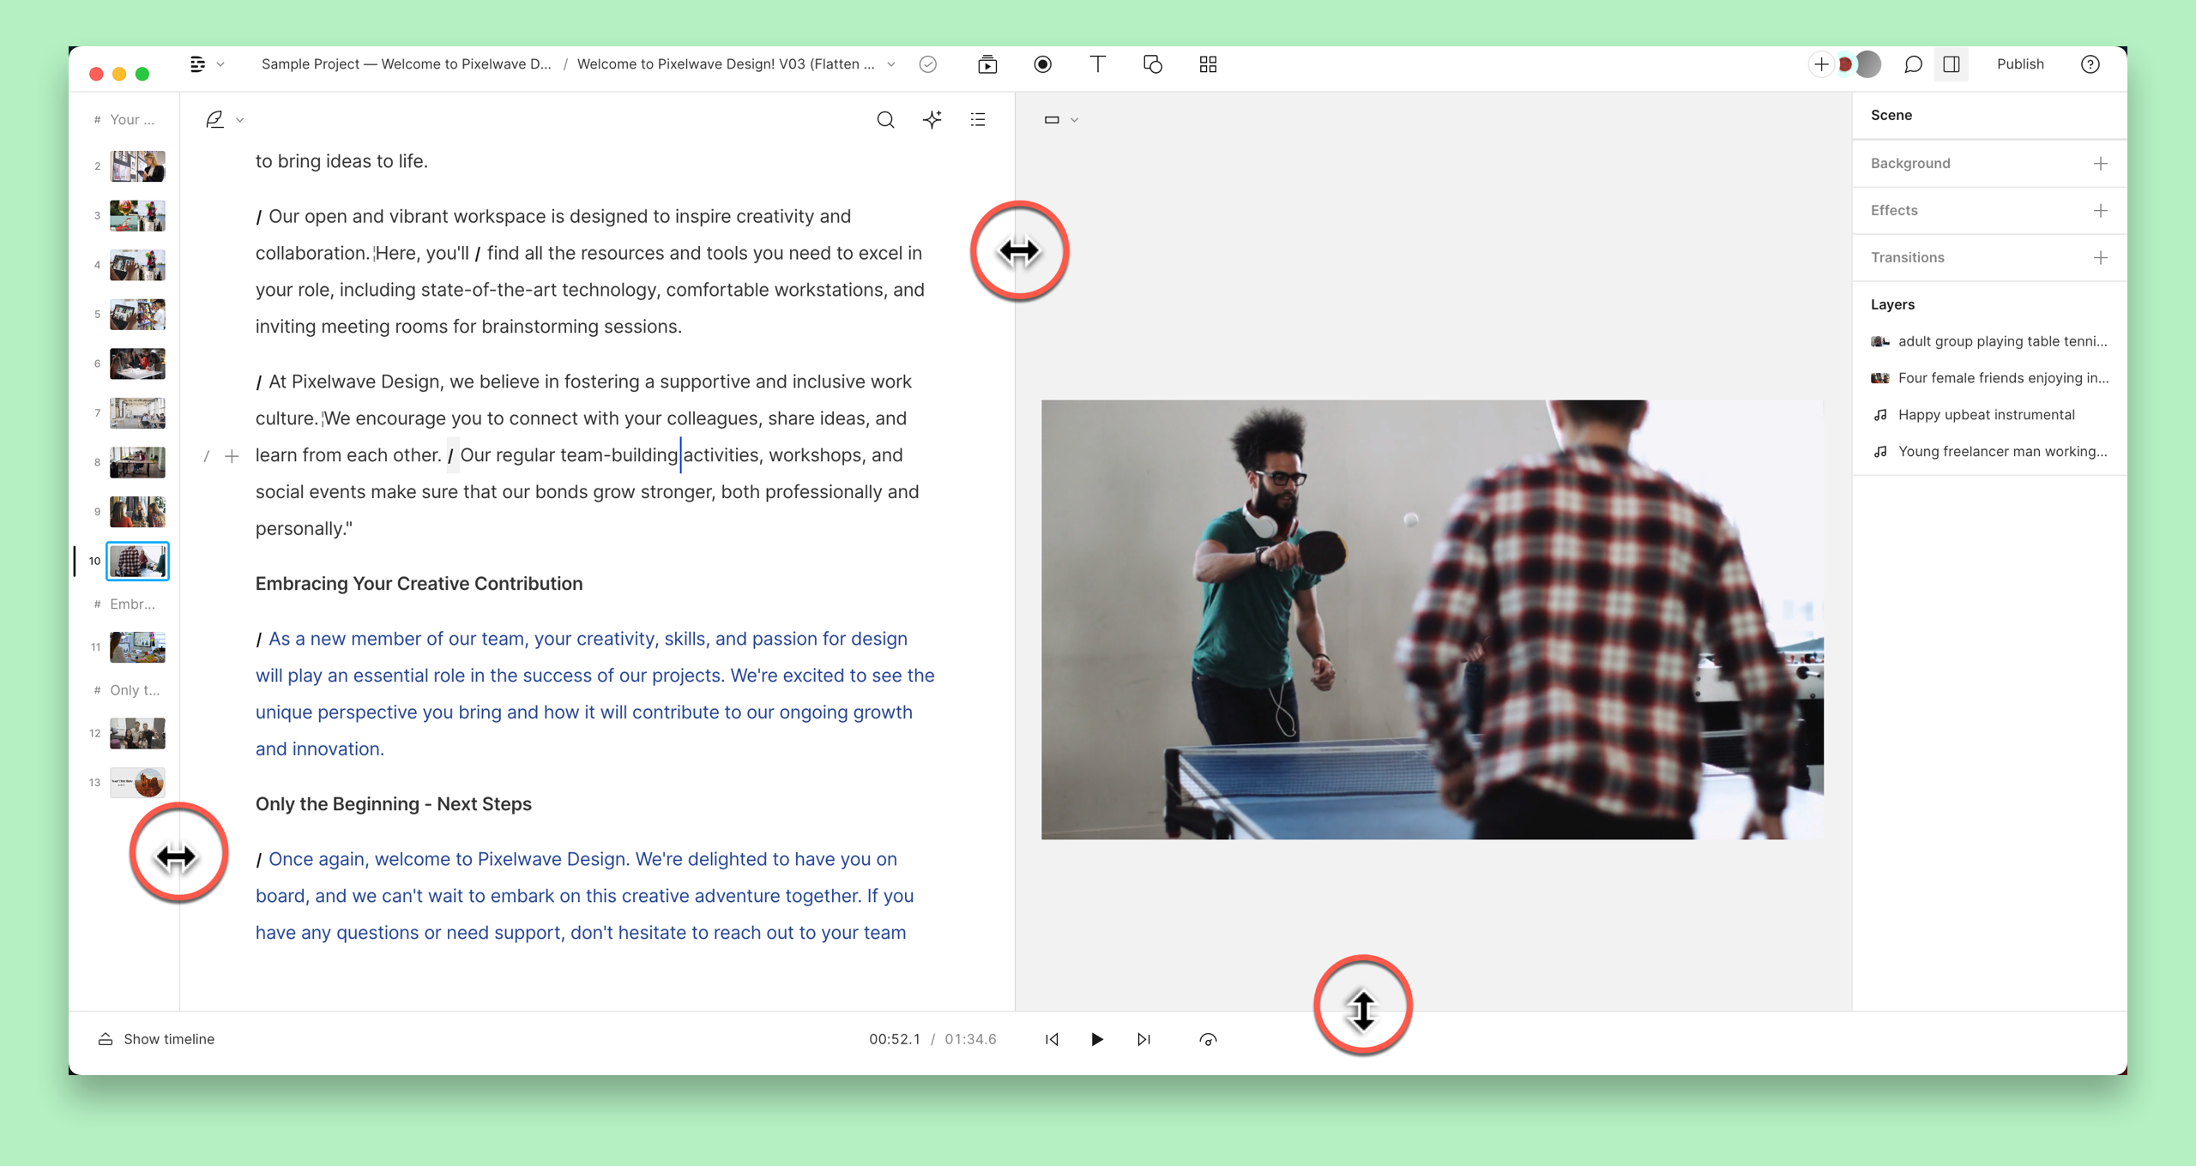This screenshot has width=2196, height=1166.
Task: Jump to 'Embr...' section marker
Action: 125,604
